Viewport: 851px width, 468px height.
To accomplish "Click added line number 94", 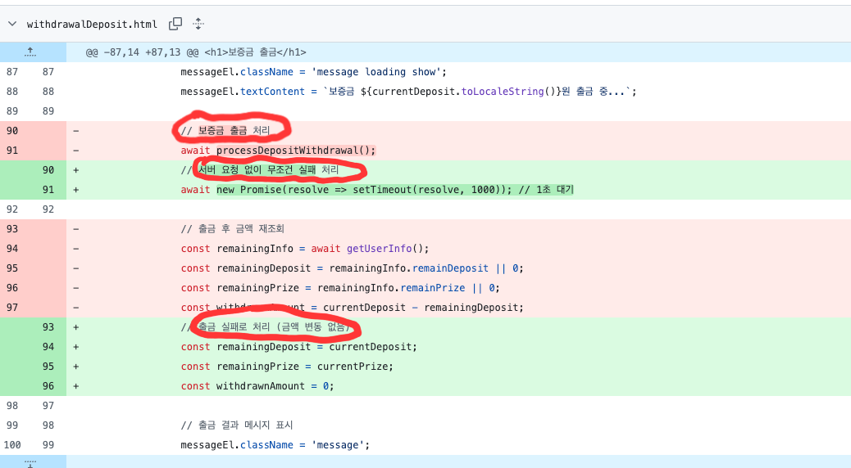I will (x=48, y=347).
